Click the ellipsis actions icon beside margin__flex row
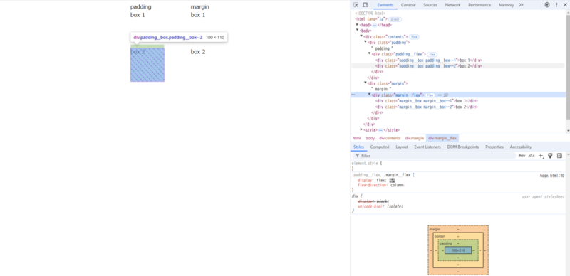Viewport: 570px width, 276px height. click(353, 95)
